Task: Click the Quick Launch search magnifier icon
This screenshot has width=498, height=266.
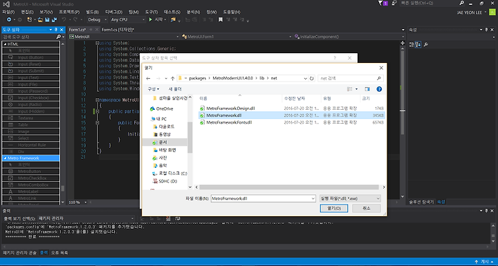Action: click(461, 3)
